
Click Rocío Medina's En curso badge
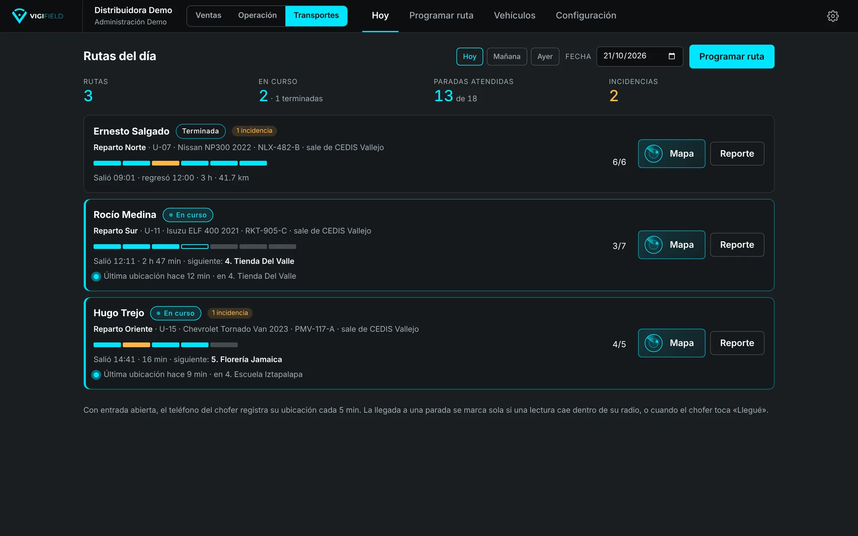tap(188, 215)
